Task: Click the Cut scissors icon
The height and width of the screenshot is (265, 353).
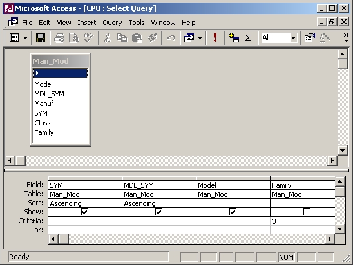Action: (x=108, y=38)
